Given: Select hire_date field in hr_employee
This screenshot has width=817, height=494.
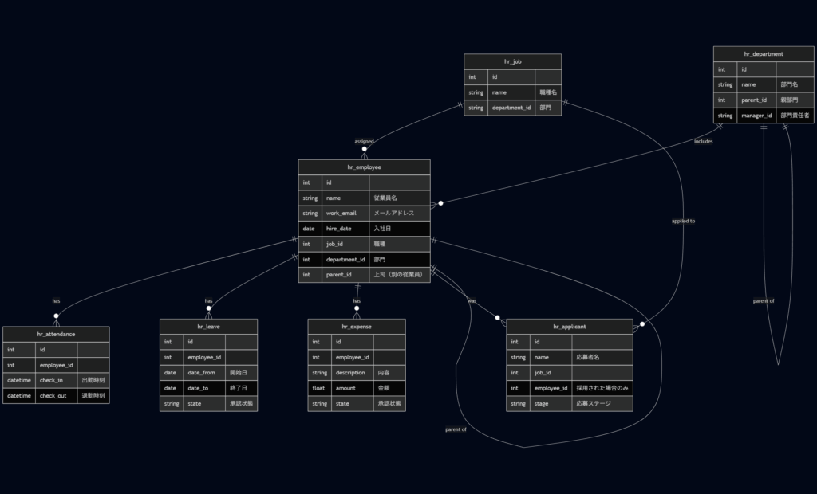Looking at the screenshot, I should pyautogui.click(x=345, y=229).
